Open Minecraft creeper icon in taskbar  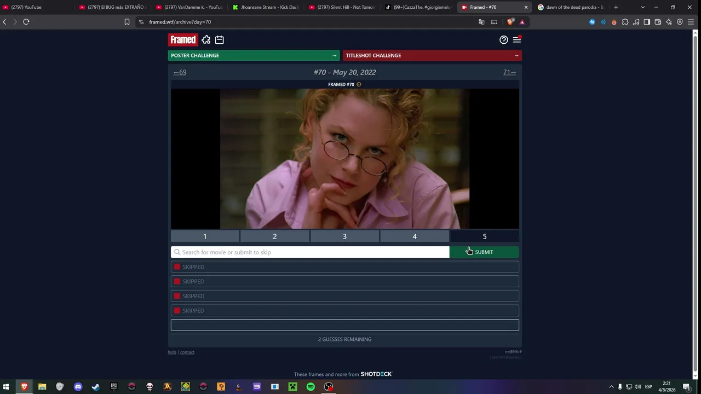point(293,387)
